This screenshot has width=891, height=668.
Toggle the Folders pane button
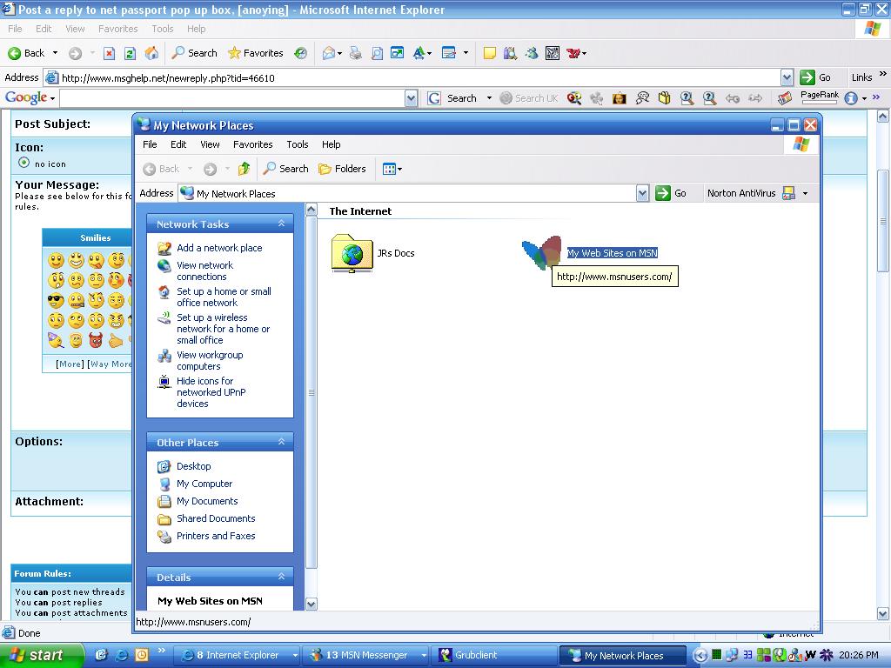click(x=342, y=169)
